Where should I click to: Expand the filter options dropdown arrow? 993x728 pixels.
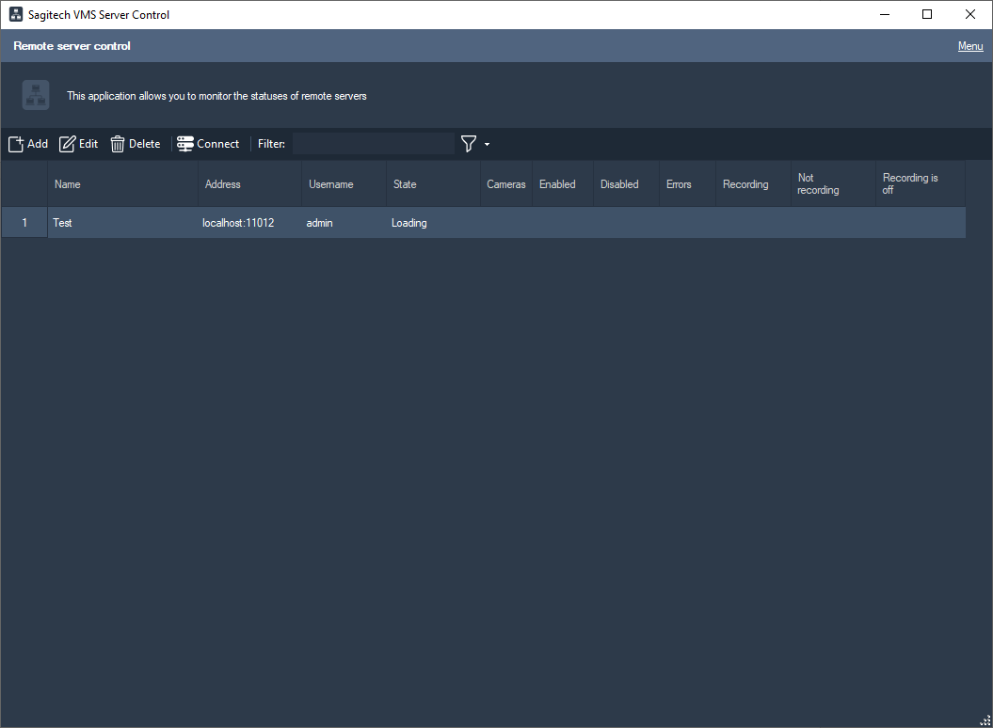[487, 145]
